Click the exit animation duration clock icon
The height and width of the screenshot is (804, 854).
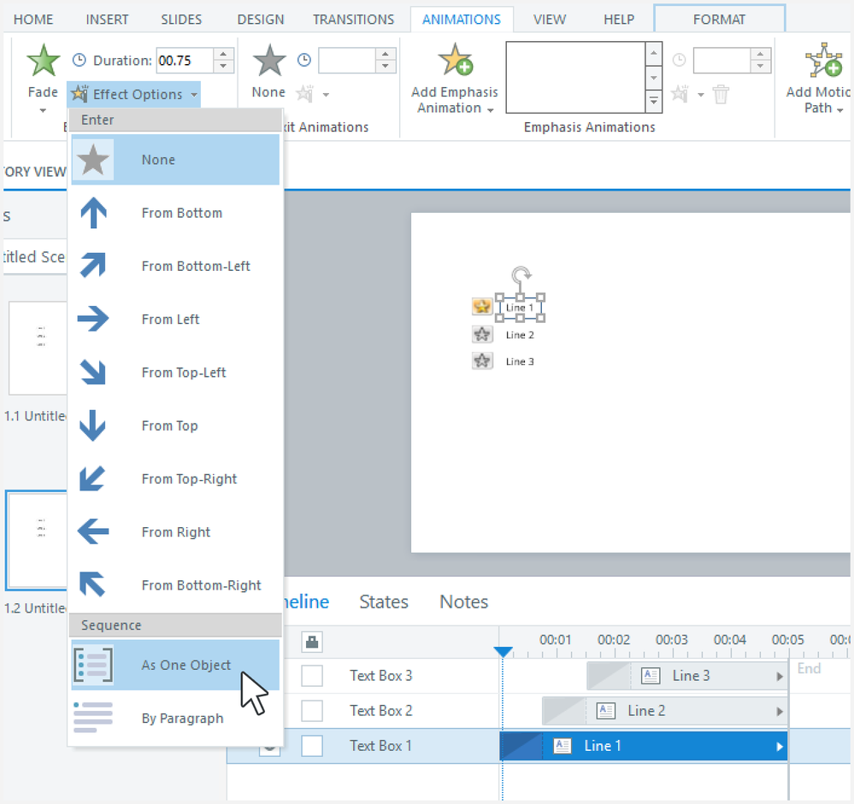click(x=304, y=60)
